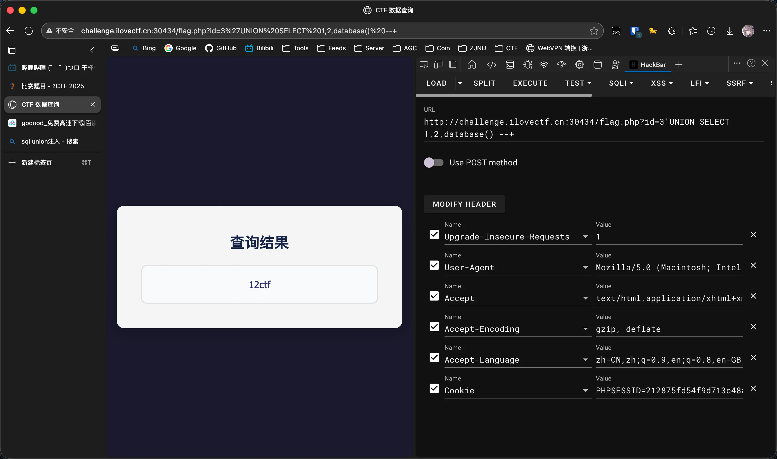Click the DevTools Elements code icon
The height and width of the screenshot is (459, 777).
[492, 65]
